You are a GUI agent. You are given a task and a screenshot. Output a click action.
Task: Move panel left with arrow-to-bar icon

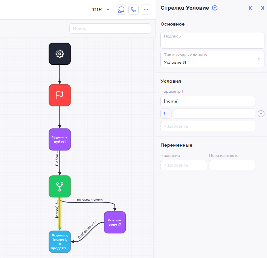252,8
